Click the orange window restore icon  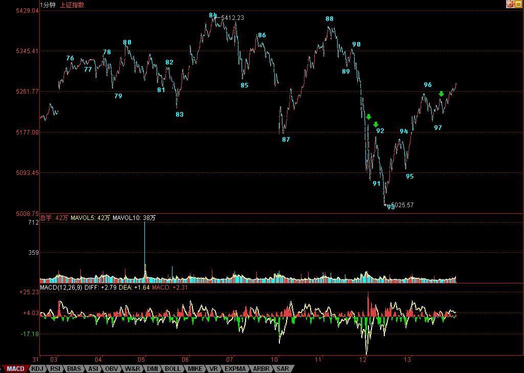(x=518, y=4)
